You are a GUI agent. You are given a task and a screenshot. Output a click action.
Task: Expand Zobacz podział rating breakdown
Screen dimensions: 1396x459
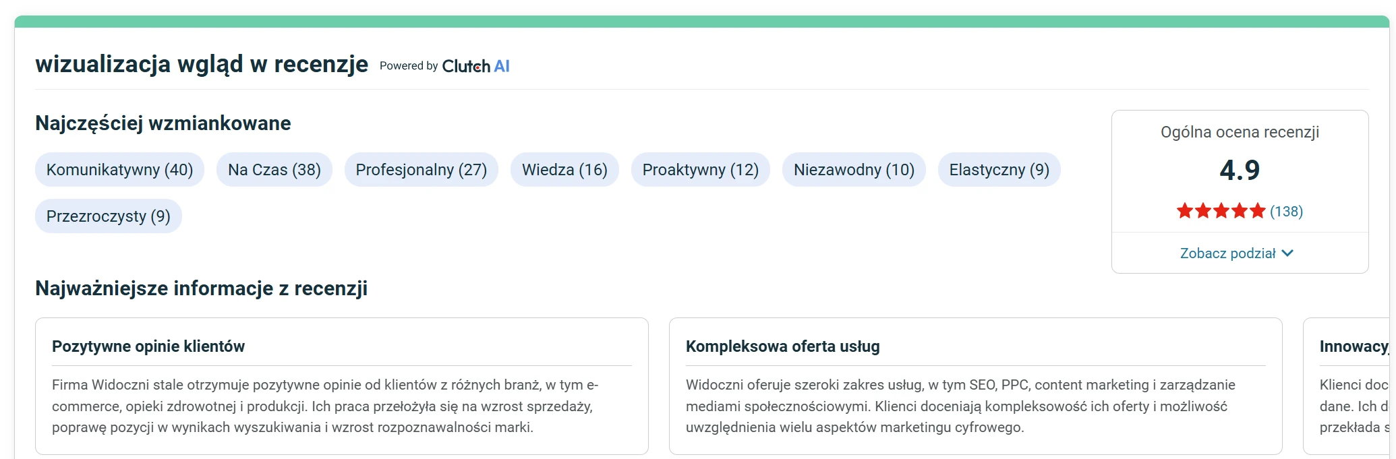(x=1236, y=253)
